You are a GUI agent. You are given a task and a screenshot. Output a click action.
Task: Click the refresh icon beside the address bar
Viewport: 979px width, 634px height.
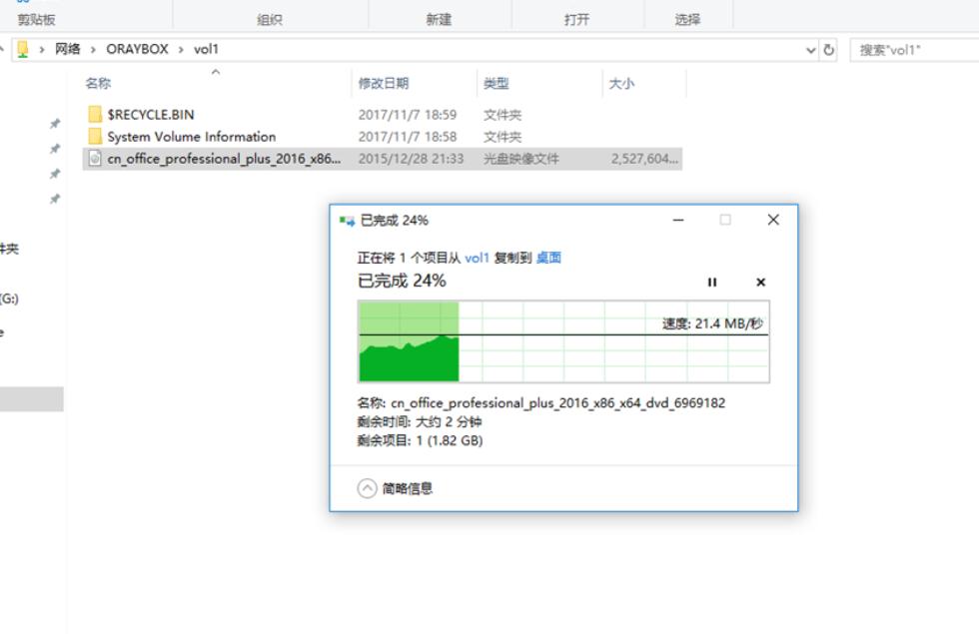pyautogui.click(x=829, y=49)
